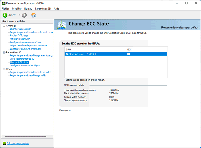Open the Ajde help menu
This screenshot has height=148, width=201.
[x=56, y=9]
